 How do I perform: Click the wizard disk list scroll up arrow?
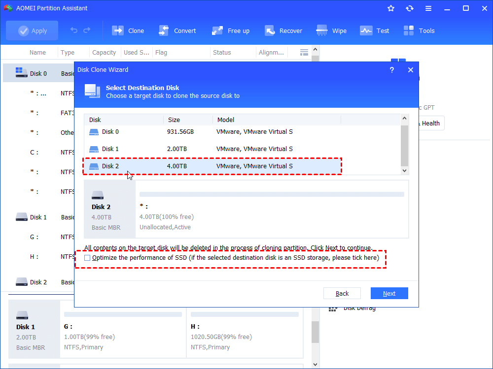click(404, 118)
